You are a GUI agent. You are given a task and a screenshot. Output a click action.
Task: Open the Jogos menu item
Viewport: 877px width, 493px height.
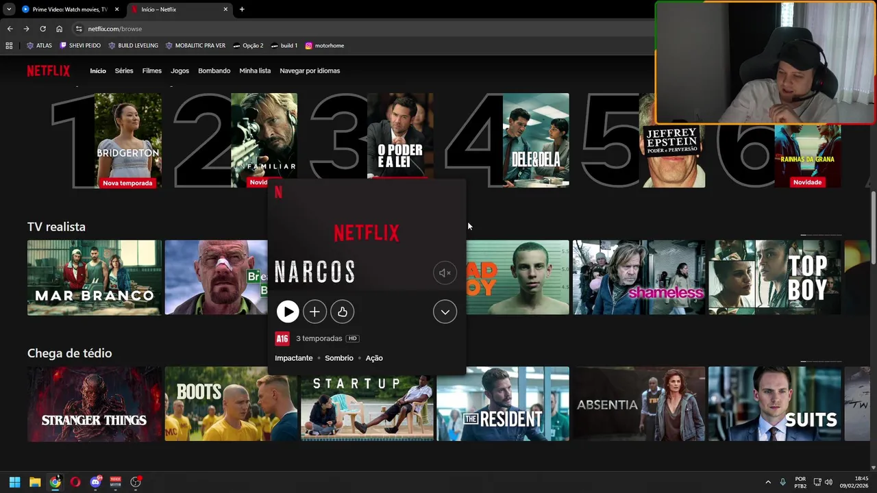point(180,71)
